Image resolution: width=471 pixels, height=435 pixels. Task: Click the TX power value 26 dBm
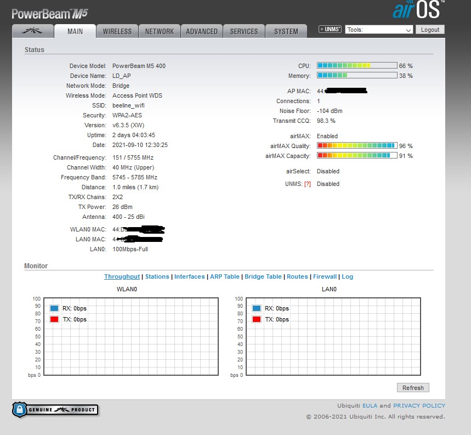tap(122, 207)
